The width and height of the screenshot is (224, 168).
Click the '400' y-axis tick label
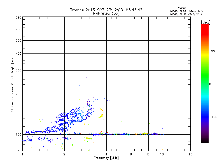coord(18,53)
